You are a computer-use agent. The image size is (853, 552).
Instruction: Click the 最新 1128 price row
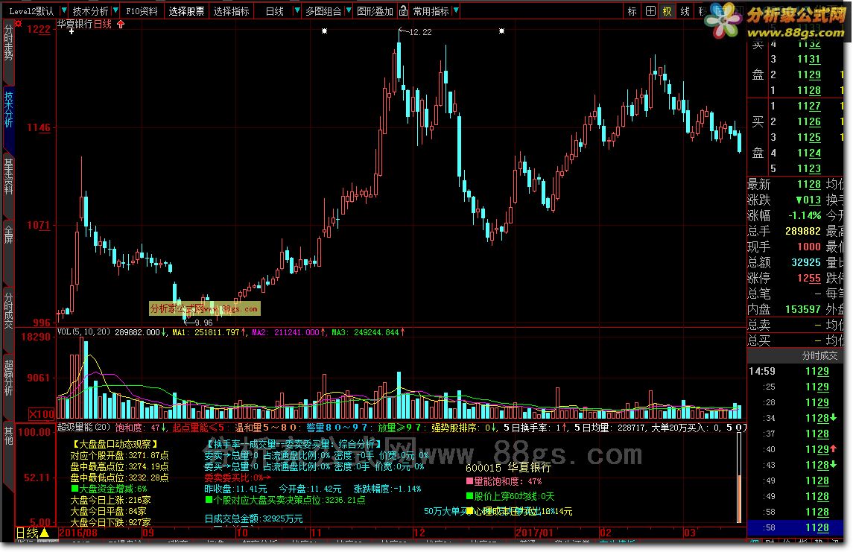(x=784, y=184)
